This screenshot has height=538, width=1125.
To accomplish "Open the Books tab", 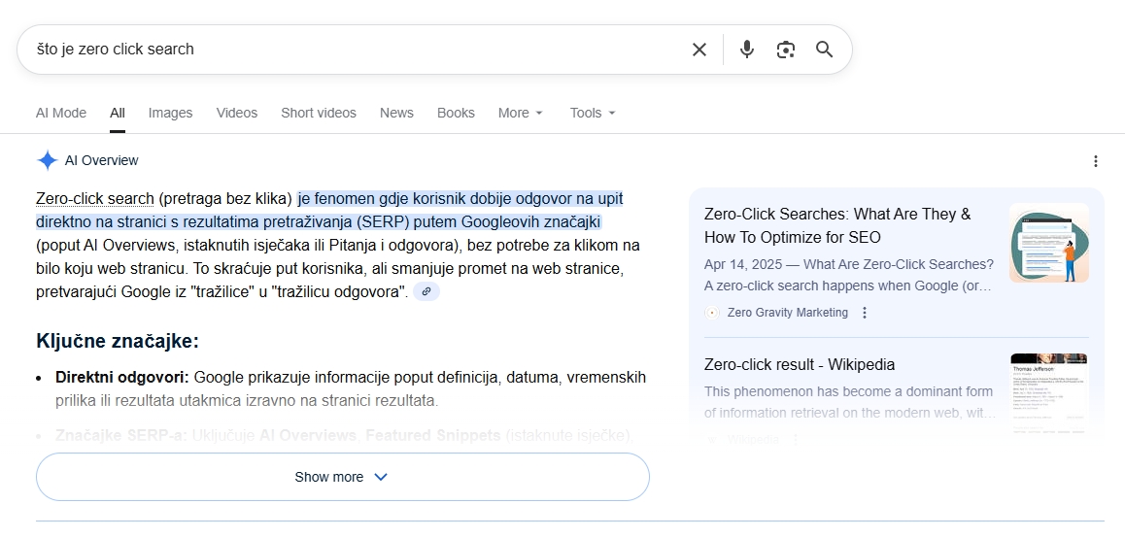I will 456,113.
